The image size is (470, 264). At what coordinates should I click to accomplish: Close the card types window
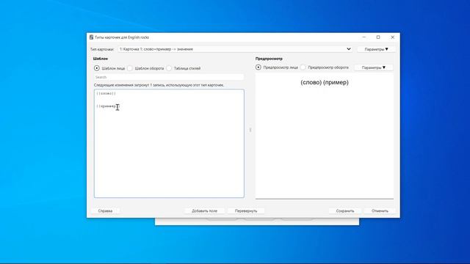393,37
